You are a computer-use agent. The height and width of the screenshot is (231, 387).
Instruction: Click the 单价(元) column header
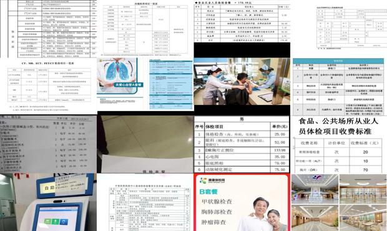click(280, 127)
